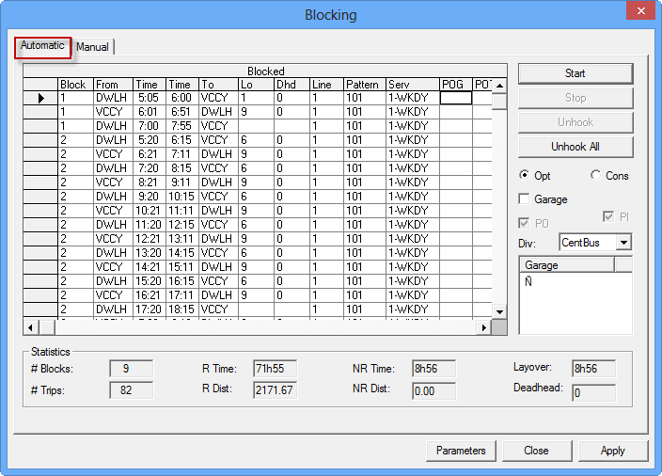The height and width of the screenshot is (476, 662).
Task: Click the empty POG cell in first row
Action: [456, 98]
